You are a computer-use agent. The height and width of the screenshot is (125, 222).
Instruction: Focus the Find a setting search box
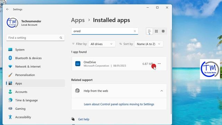(x=35, y=38)
